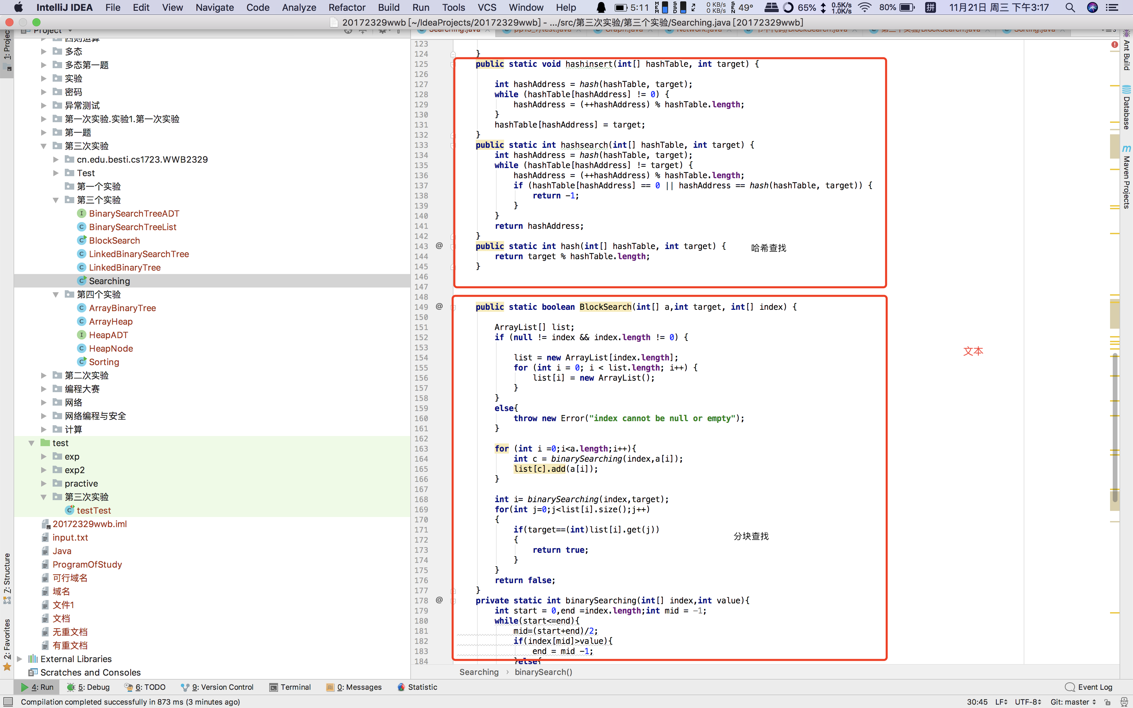Open the Tools menu

(453, 7)
